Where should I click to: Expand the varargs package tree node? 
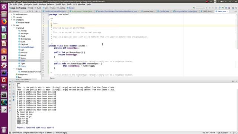point(12,17)
